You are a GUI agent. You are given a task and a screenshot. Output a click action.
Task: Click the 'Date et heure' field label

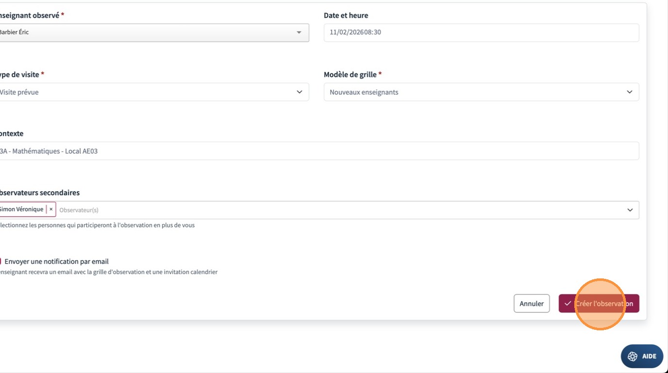346,16
